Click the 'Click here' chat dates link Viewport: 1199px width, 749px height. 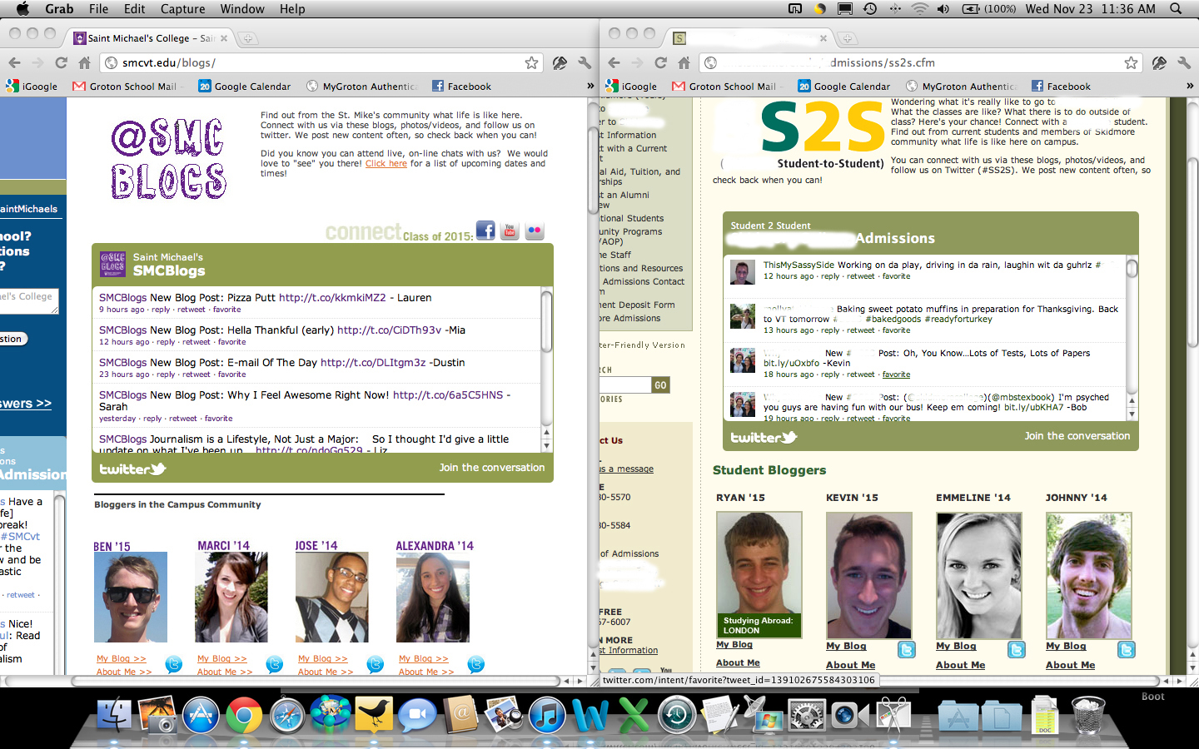(x=386, y=164)
